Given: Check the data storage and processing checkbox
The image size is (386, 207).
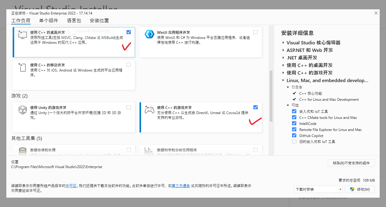Looking at the screenshot, I should [x=129, y=150].
